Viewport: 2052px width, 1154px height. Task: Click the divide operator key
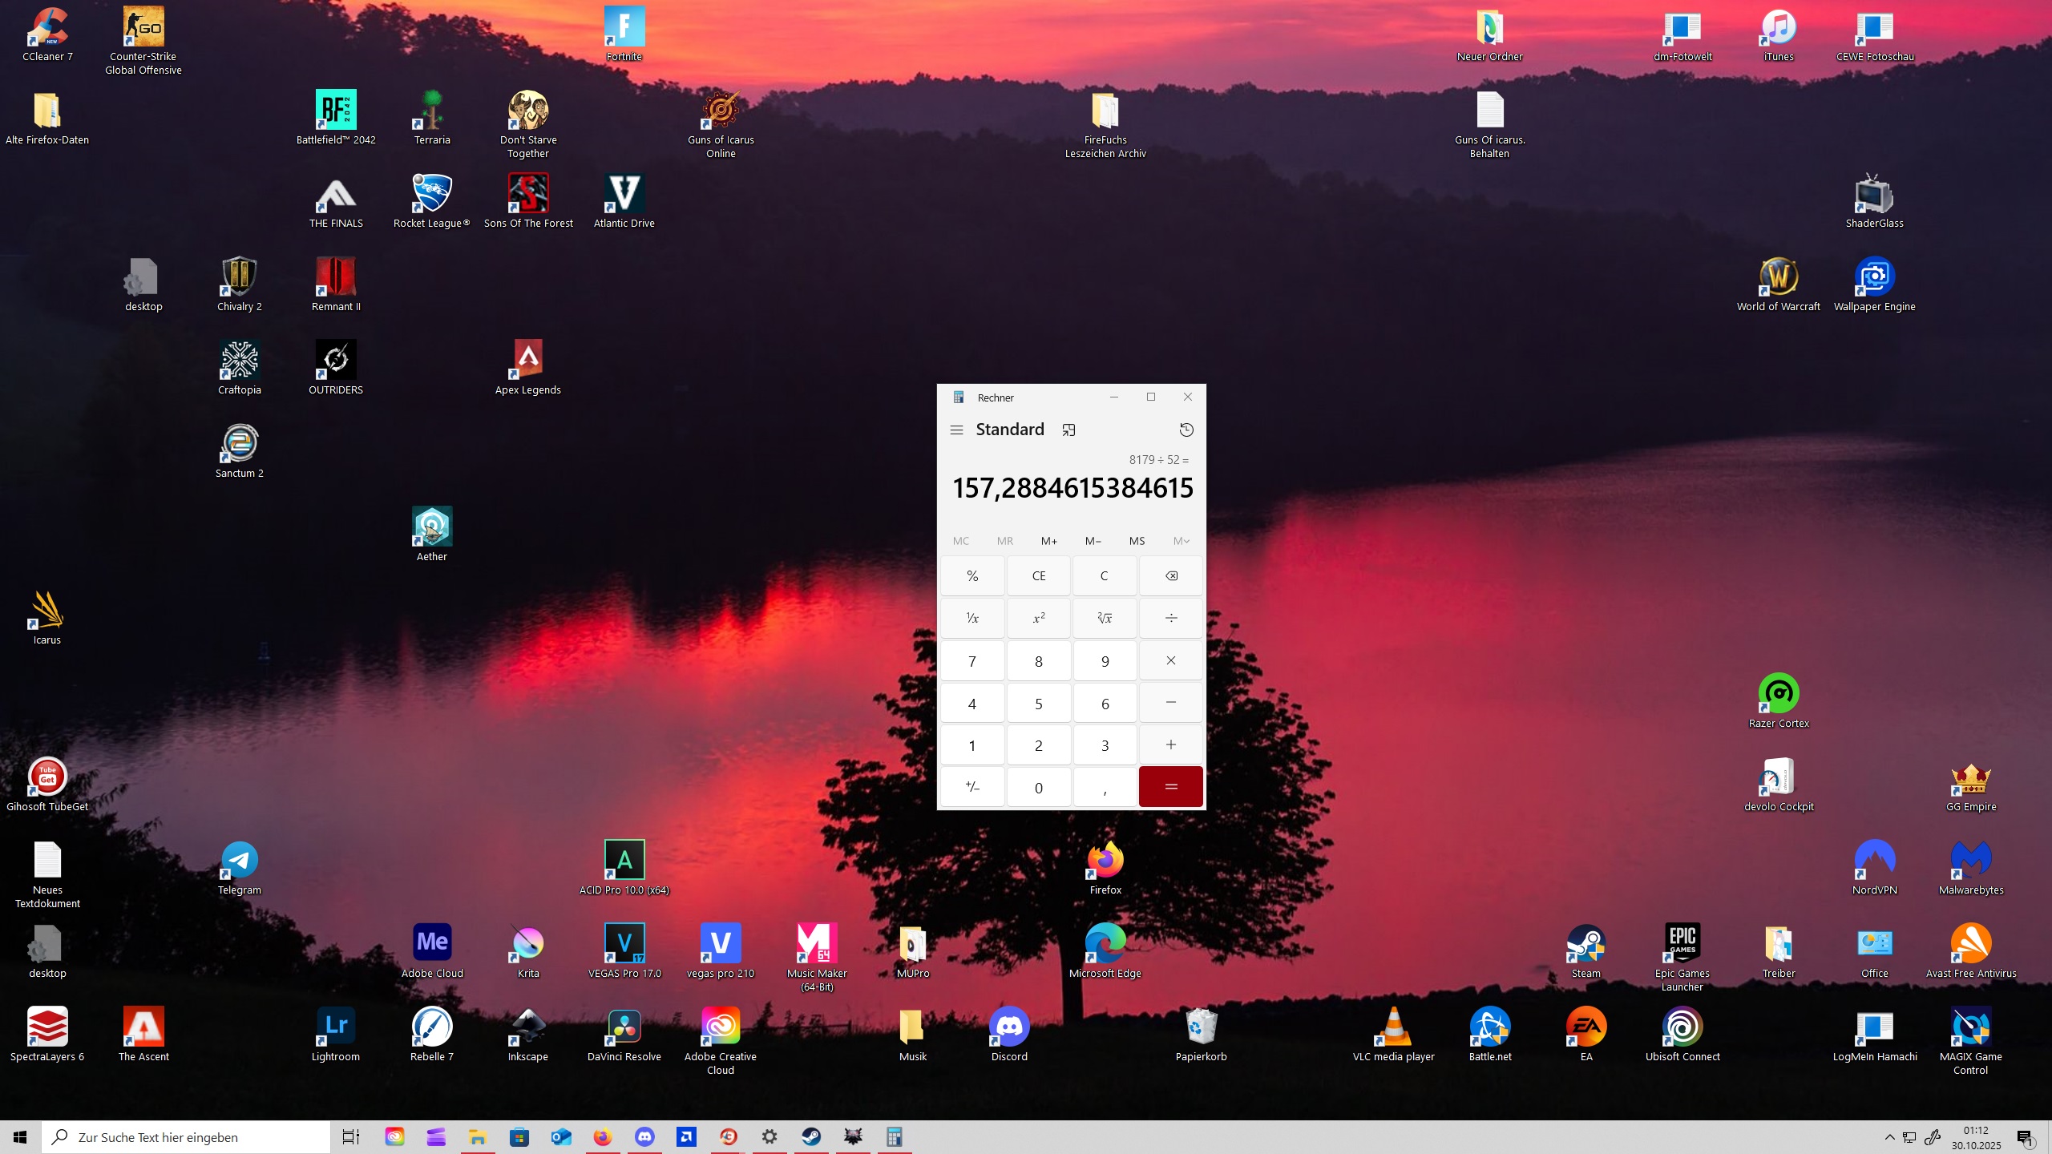1171,618
